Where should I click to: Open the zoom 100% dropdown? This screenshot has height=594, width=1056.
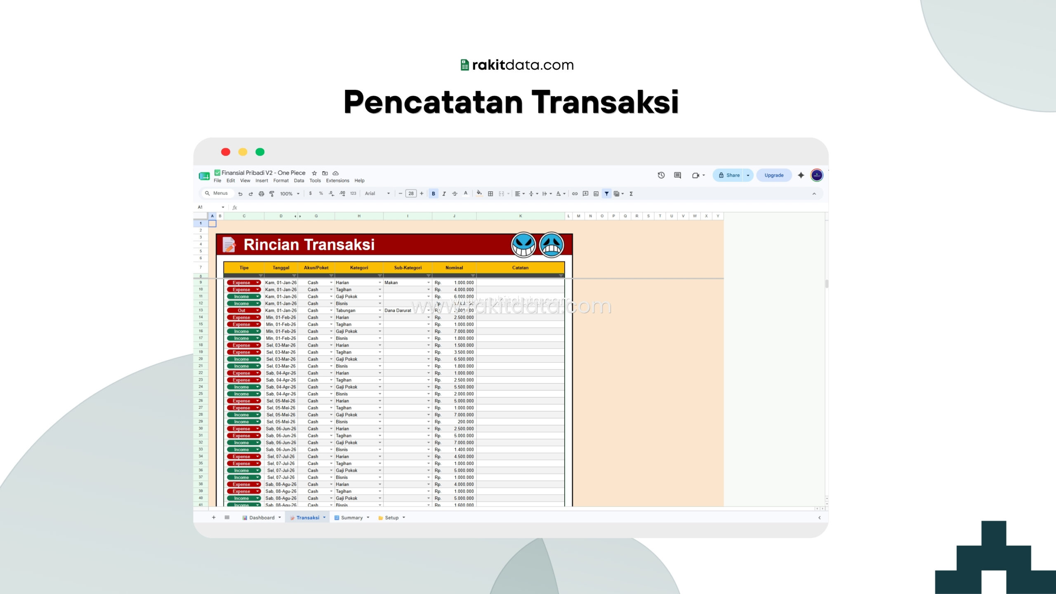[290, 193]
